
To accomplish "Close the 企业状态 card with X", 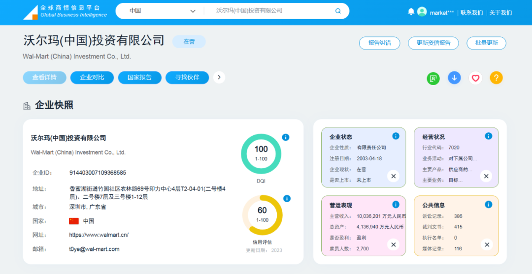I will pos(393,176).
